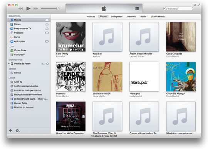Click the Krumelur artist name

coord(60,56)
